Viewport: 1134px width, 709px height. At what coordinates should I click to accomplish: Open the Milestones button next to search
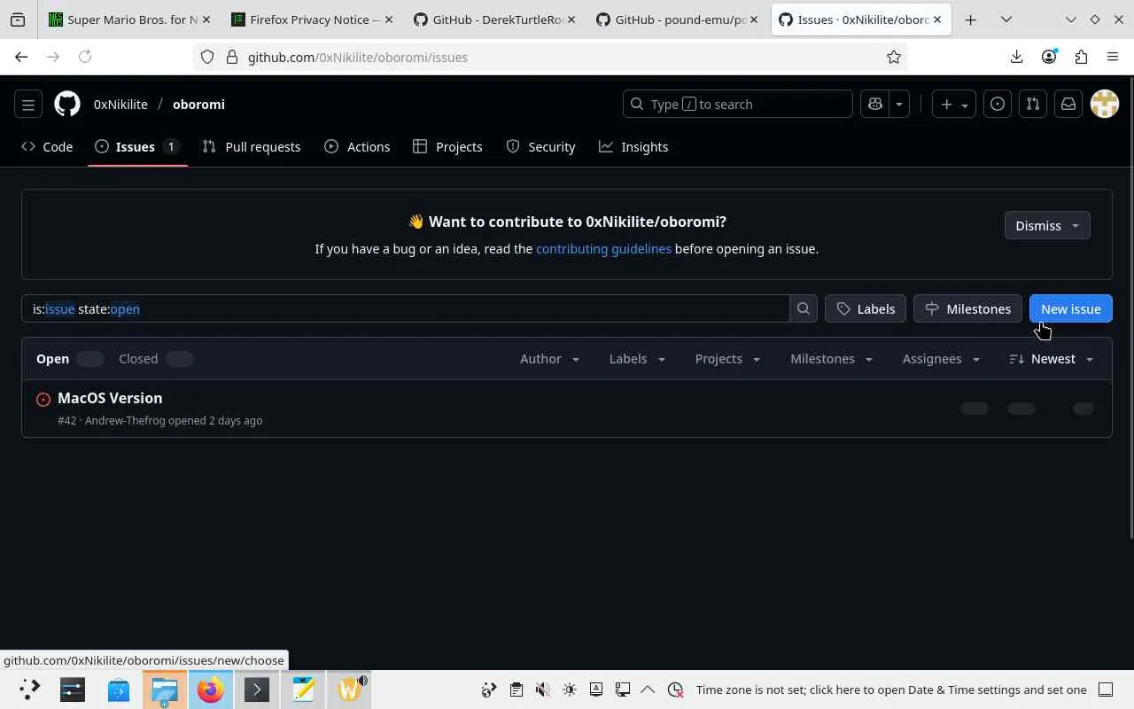coord(967,308)
